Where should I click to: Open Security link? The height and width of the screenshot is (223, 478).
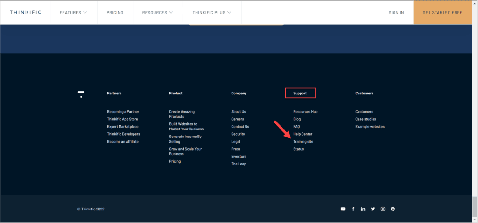(238, 134)
